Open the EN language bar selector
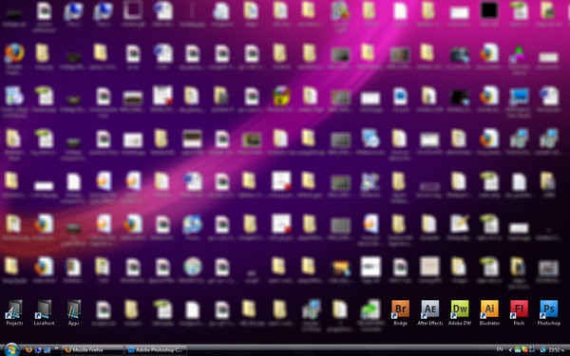This screenshot has width=570, height=356. (500, 349)
